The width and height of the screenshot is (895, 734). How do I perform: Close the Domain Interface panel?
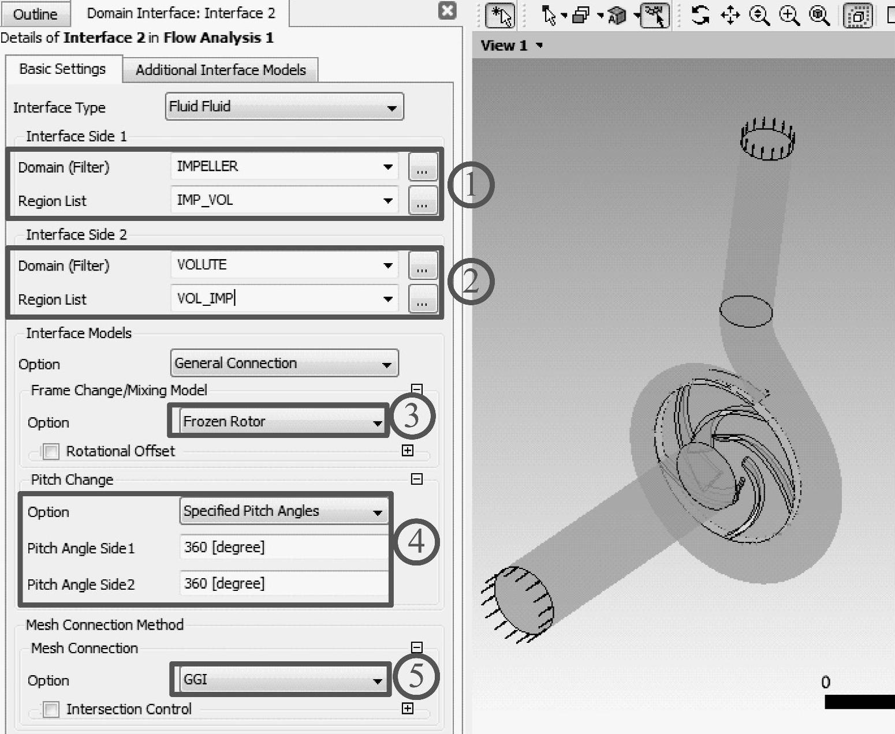[447, 10]
